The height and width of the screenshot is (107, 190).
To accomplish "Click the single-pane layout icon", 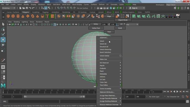I will (x=3, y=67).
